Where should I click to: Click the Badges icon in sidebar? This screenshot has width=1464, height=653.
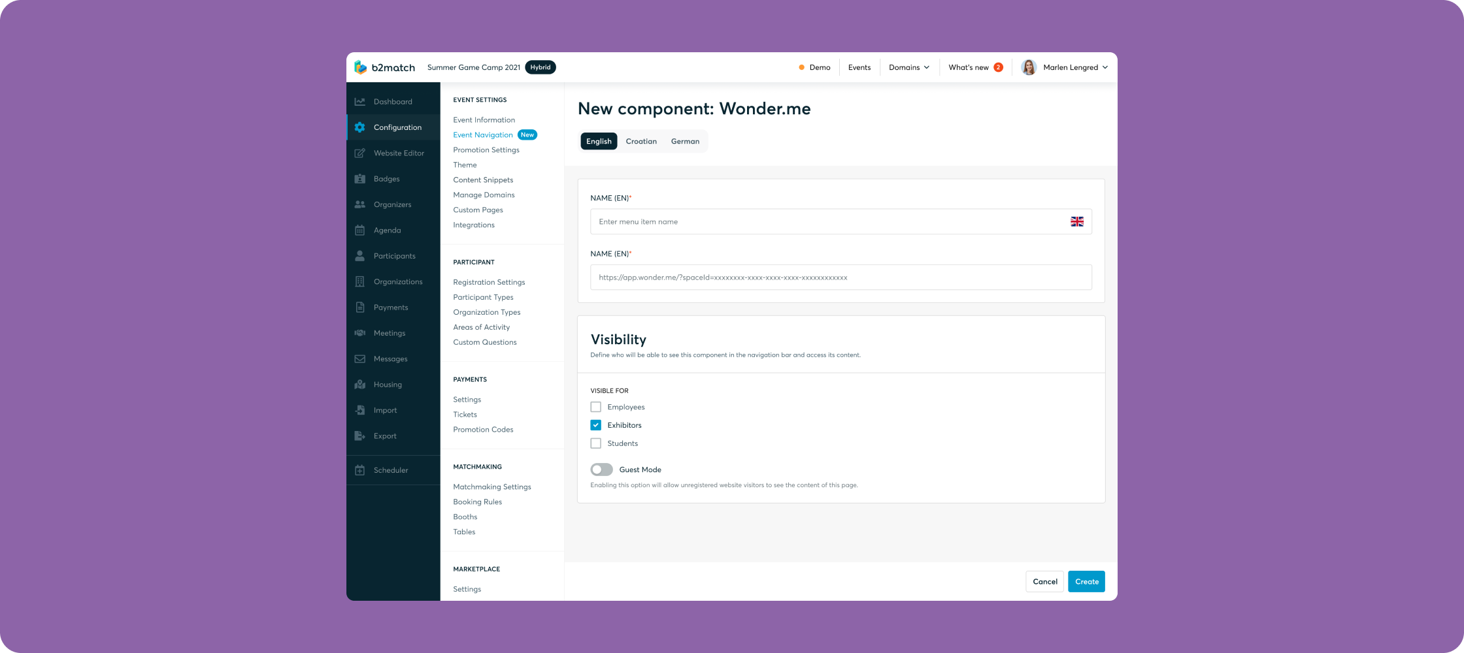pyautogui.click(x=359, y=179)
